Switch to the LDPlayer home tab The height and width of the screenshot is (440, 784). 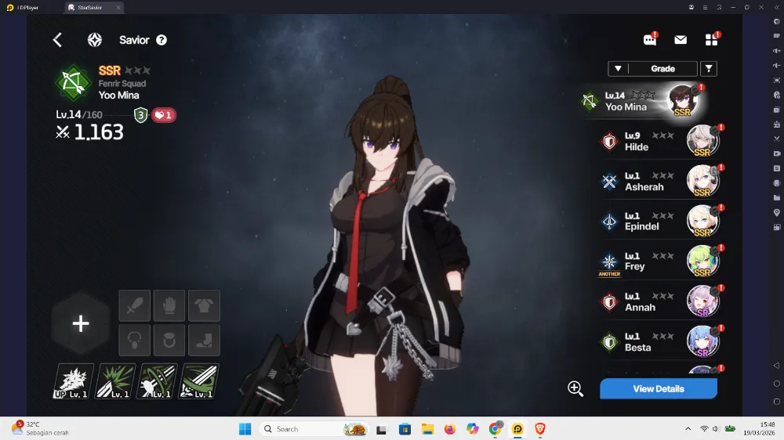23,8
